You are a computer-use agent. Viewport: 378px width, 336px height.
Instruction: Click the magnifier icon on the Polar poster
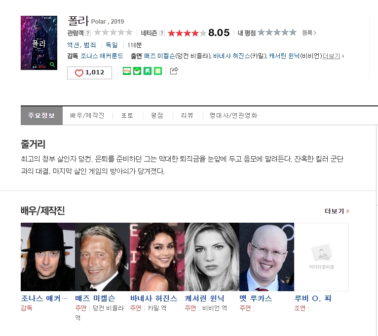53,65
